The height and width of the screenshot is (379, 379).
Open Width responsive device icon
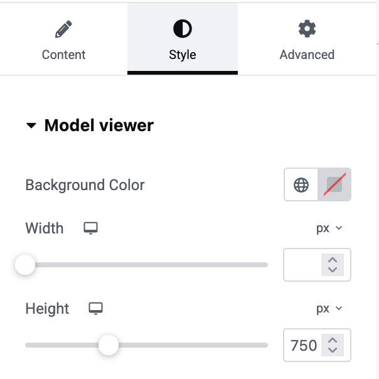[x=92, y=228]
